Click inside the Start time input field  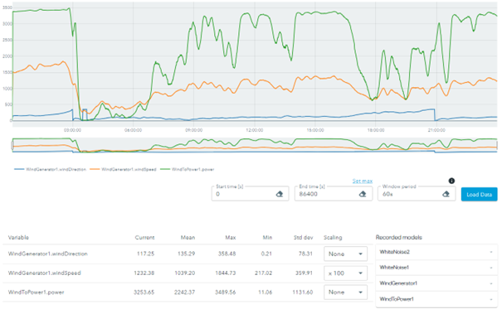tap(243, 194)
